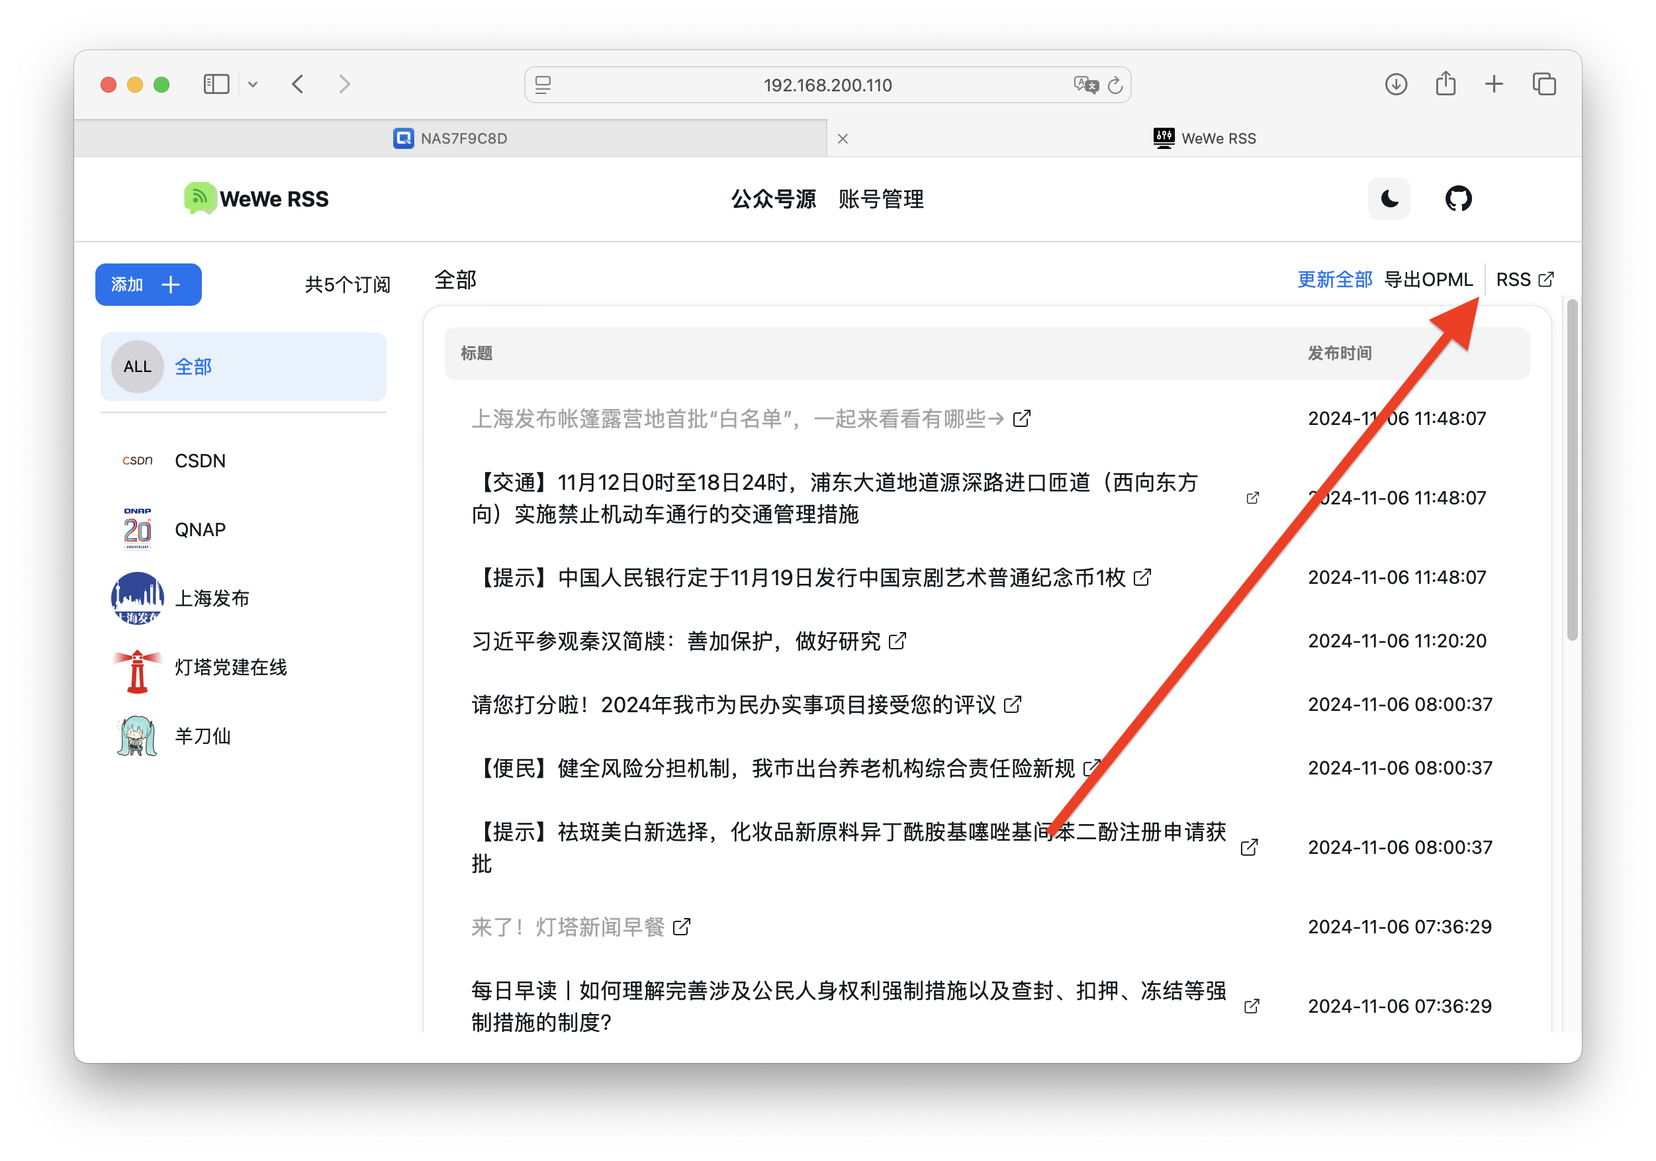The width and height of the screenshot is (1656, 1161).
Task: Show tab overview icon
Action: (x=1543, y=84)
